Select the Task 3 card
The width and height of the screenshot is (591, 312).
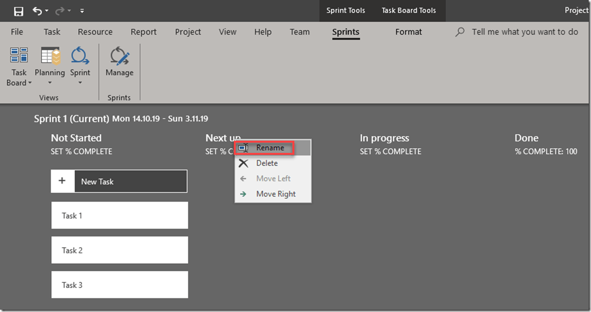point(120,284)
